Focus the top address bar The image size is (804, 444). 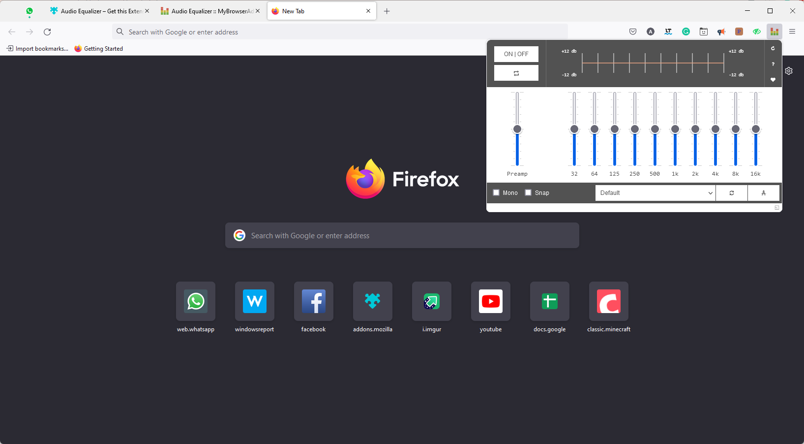pyautogui.click(x=340, y=32)
